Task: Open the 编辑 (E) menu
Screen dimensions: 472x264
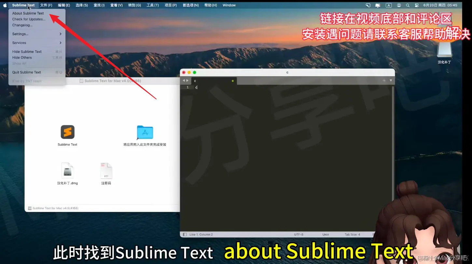Action: point(64,5)
